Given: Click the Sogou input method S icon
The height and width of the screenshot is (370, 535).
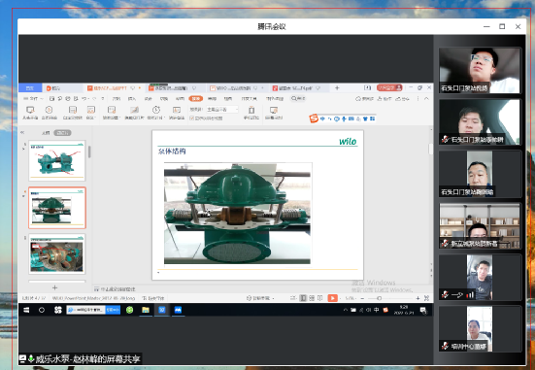Looking at the screenshot, I should pyautogui.click(x=314, y=118).
